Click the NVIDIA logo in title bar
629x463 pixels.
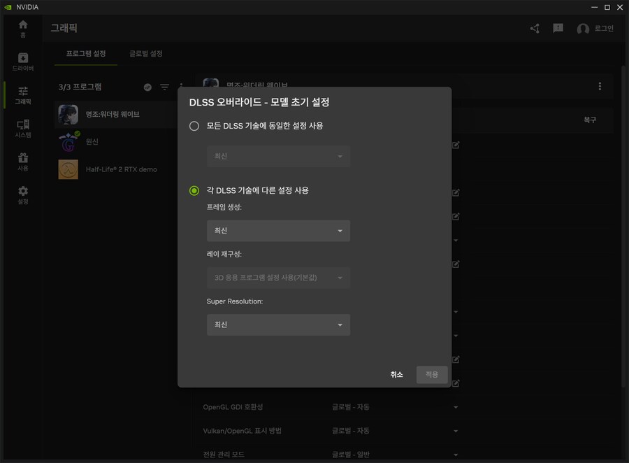click(x=8, y=7)
